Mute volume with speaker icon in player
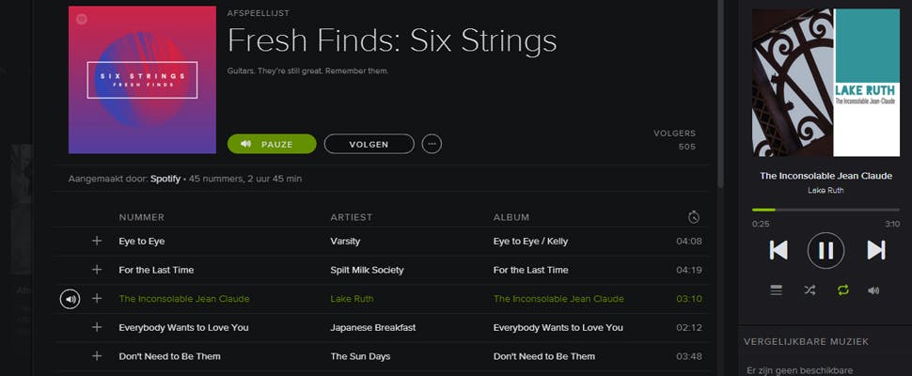 [873, 290]
